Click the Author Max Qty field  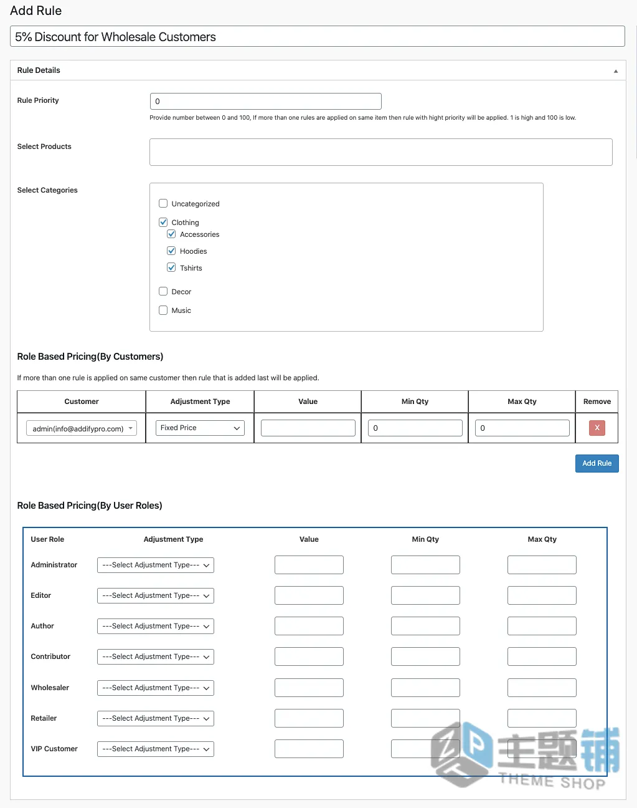[x=542, y=626]
